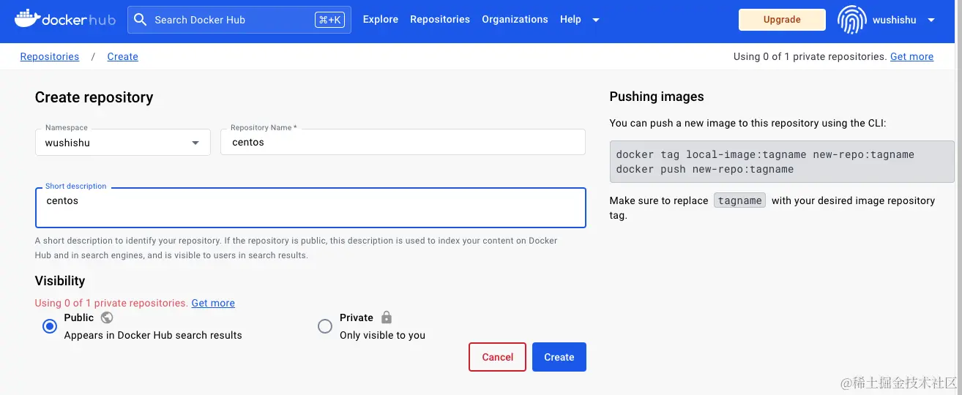
Task: Open the Explore menu item
Action: [x=381, y=20]
